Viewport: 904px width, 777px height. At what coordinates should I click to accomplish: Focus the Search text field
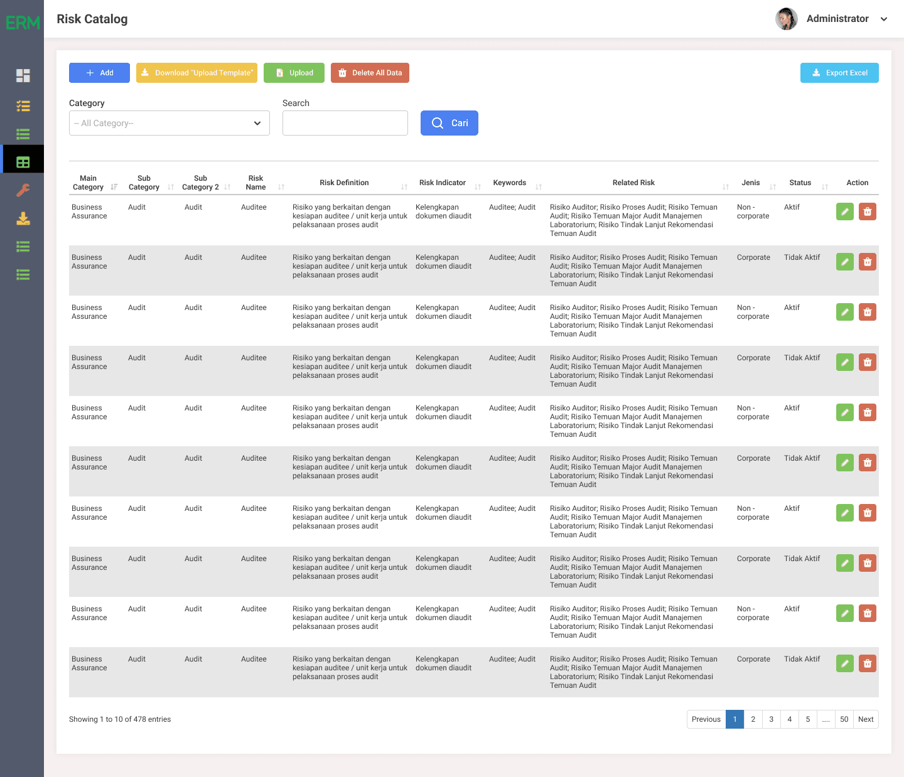click(x=345, y=123)
